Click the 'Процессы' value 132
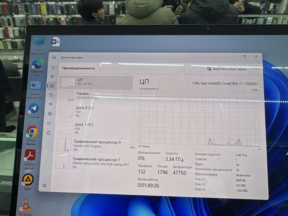Viewport: 288px width, 216px height. pyautogui.click(x=142, y=172)
